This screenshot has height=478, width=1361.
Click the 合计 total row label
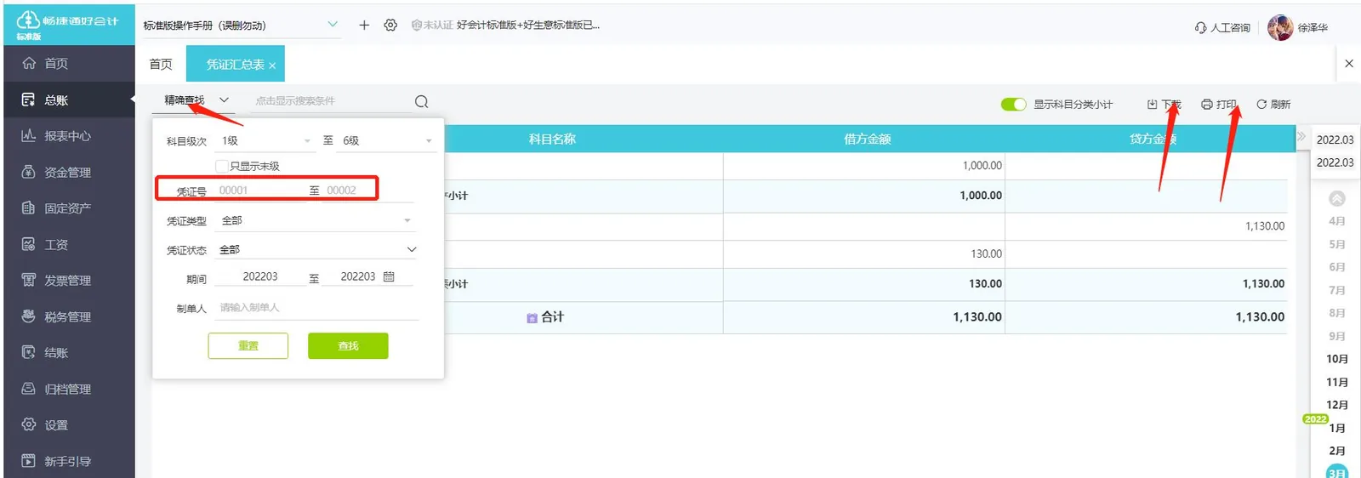pos(552,316)
